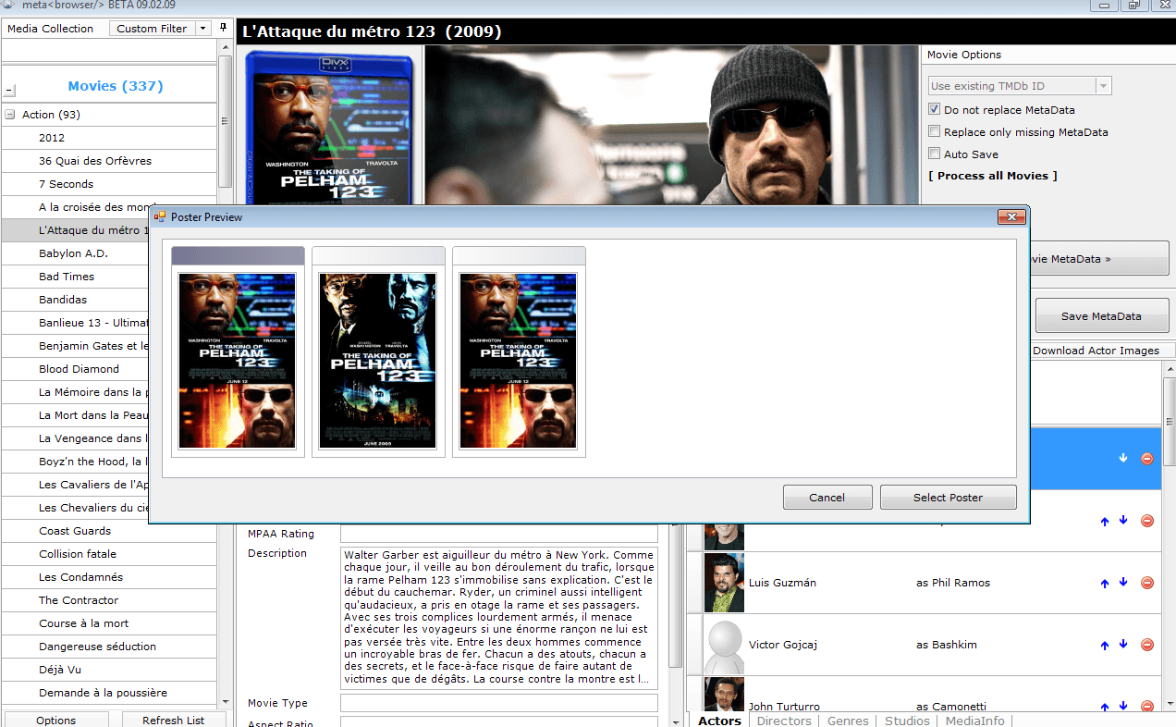The image size is (1176, 727).
Task: Enable Do not replace MetaData checkbox
Action: pyautogui.click(x=935, y=109)
